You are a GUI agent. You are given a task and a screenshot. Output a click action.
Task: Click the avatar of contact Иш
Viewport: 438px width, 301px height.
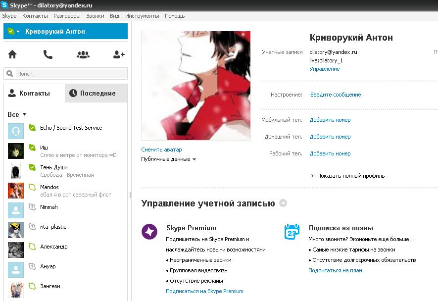(x=16, y=151)
